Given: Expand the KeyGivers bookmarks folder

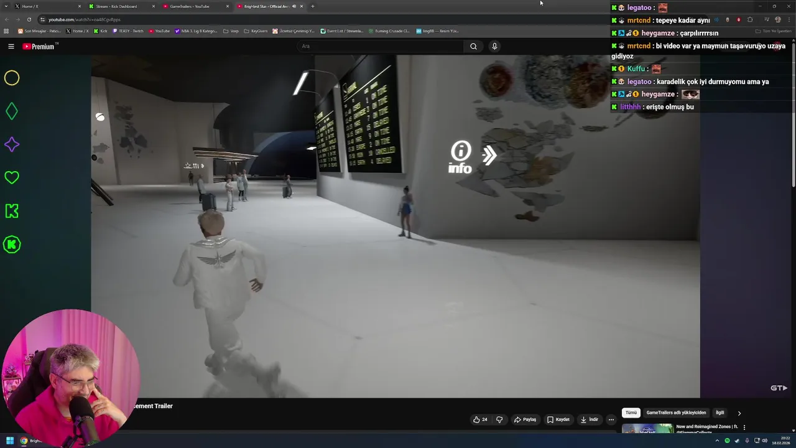Looking at the screenshot, I should click(x=256, y=30).
